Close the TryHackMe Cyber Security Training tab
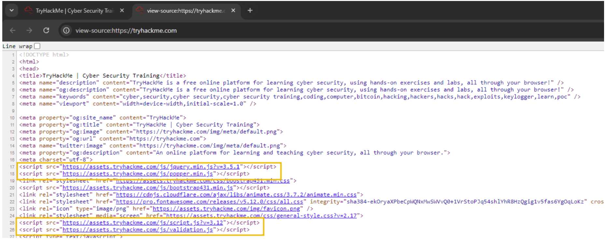The height and width of the screenshot is (249, 607). click(122, 10)
